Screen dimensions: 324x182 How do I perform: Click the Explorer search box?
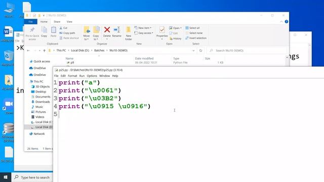[x=247, y=51]
